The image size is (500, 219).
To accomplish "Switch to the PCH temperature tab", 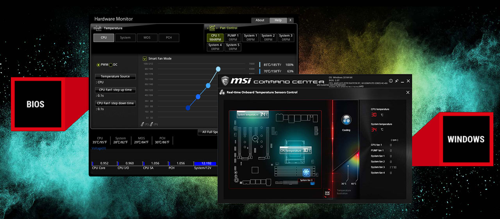I will [169, 37].
